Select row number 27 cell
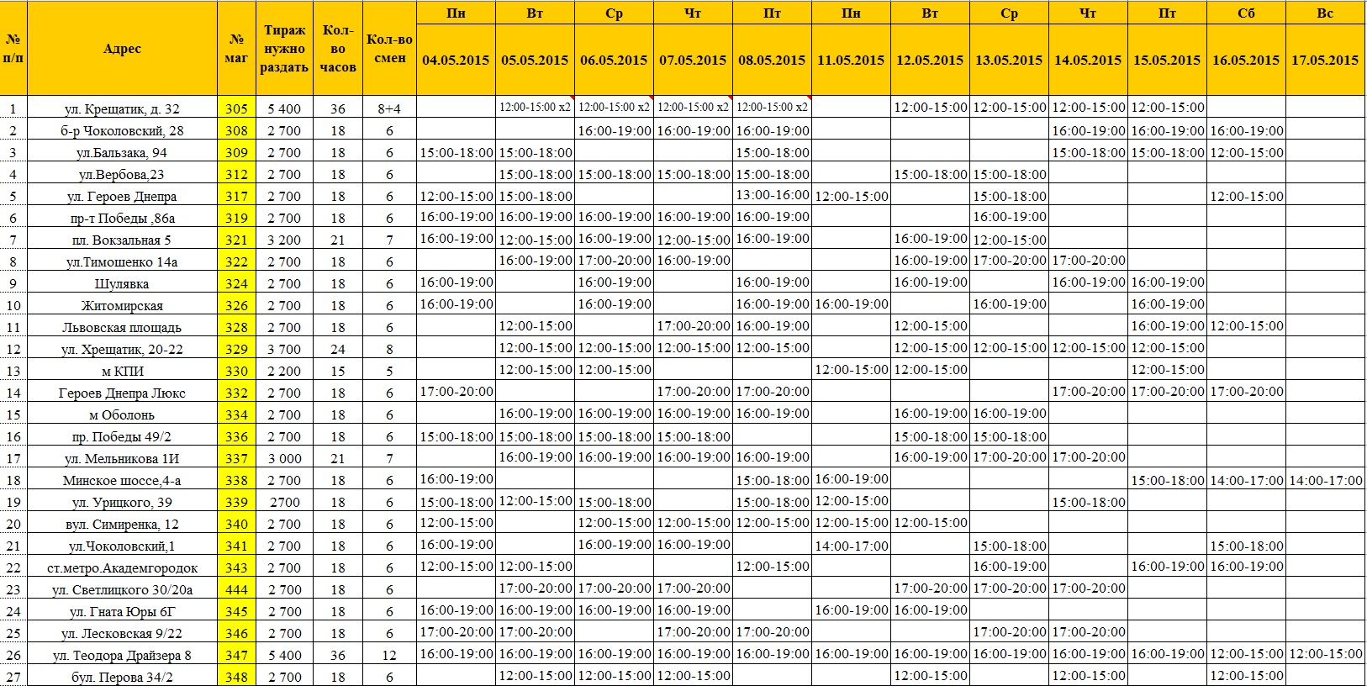The height and width of the screenshot is (686, 1367). pos(13,677)
